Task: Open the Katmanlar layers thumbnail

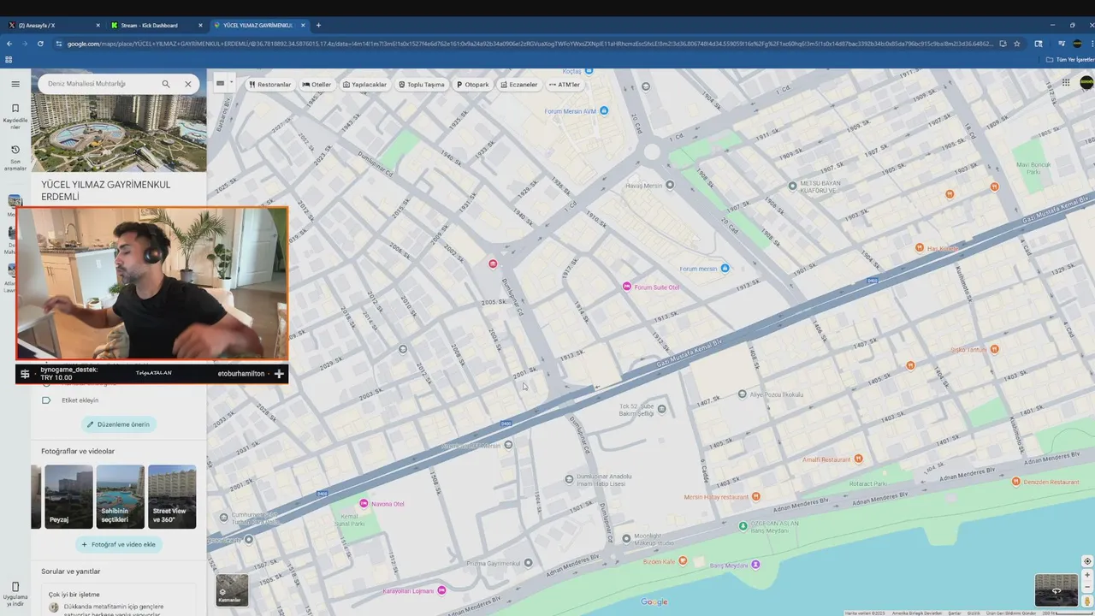Action: tap(232, 589)
